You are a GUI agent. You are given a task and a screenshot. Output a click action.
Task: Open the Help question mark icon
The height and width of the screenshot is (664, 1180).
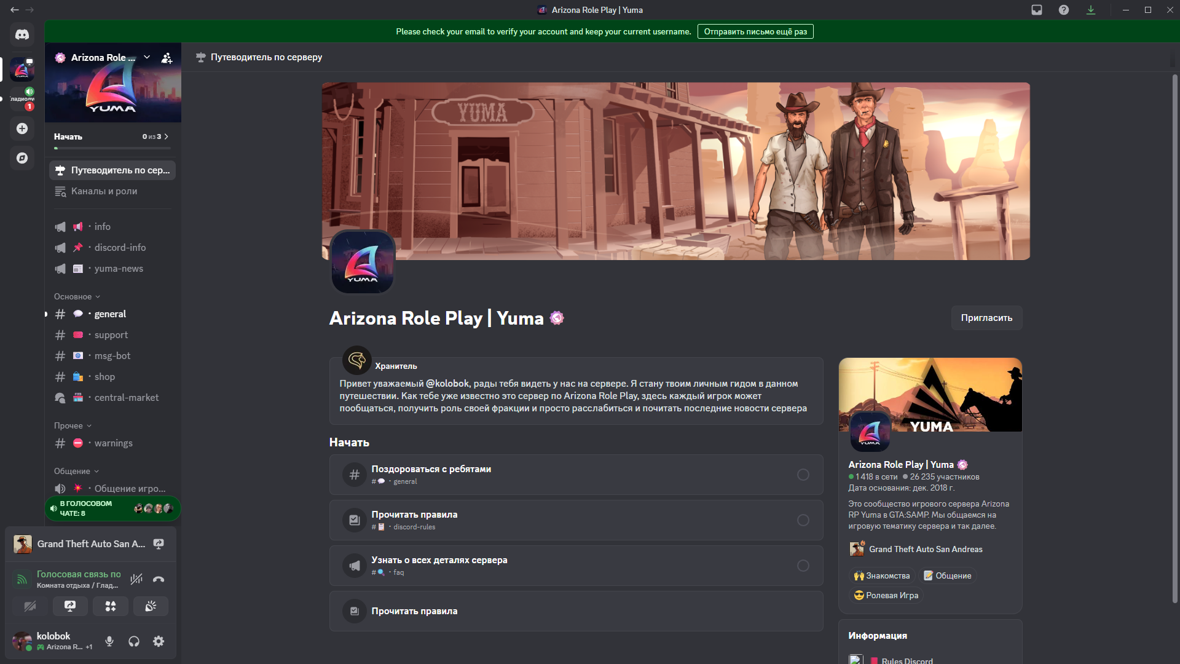point(1064,10)
